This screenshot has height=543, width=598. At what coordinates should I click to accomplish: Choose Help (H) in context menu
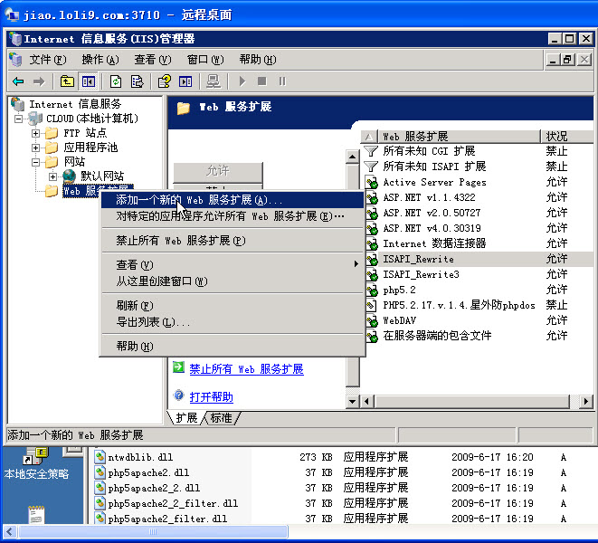tap(233, 347)
